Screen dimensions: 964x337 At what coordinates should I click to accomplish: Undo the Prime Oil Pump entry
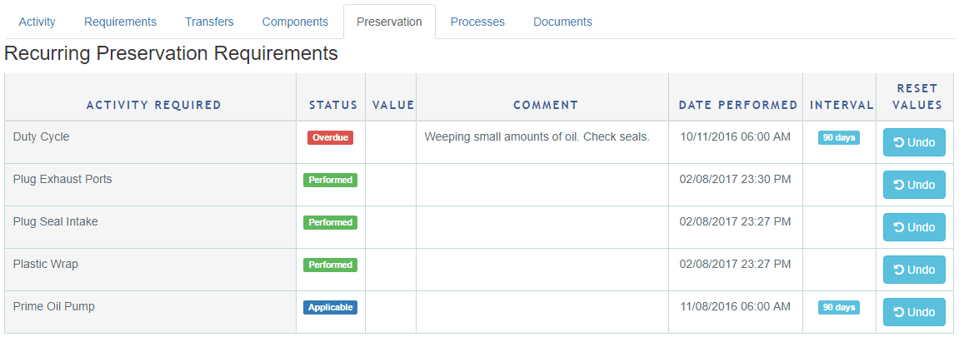(914, 312)
